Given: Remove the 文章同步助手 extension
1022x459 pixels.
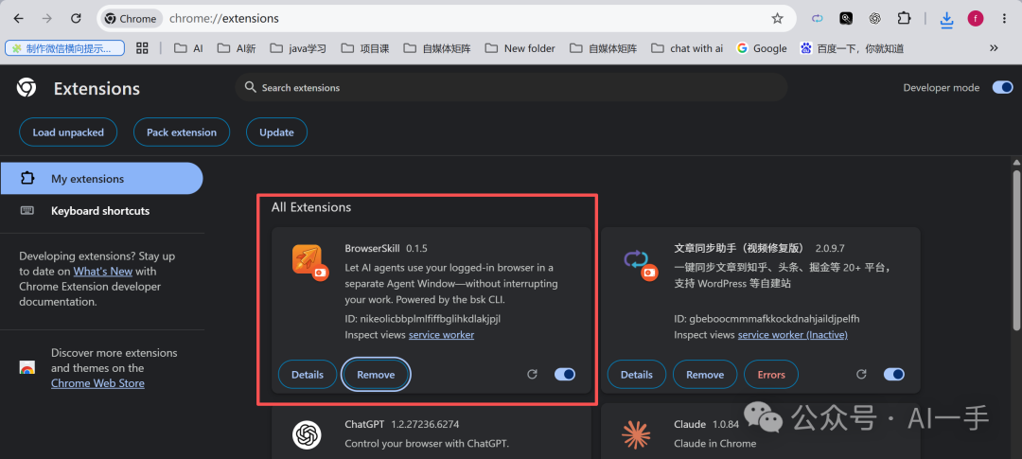Looking at the screenshot, I should point(705,374).
